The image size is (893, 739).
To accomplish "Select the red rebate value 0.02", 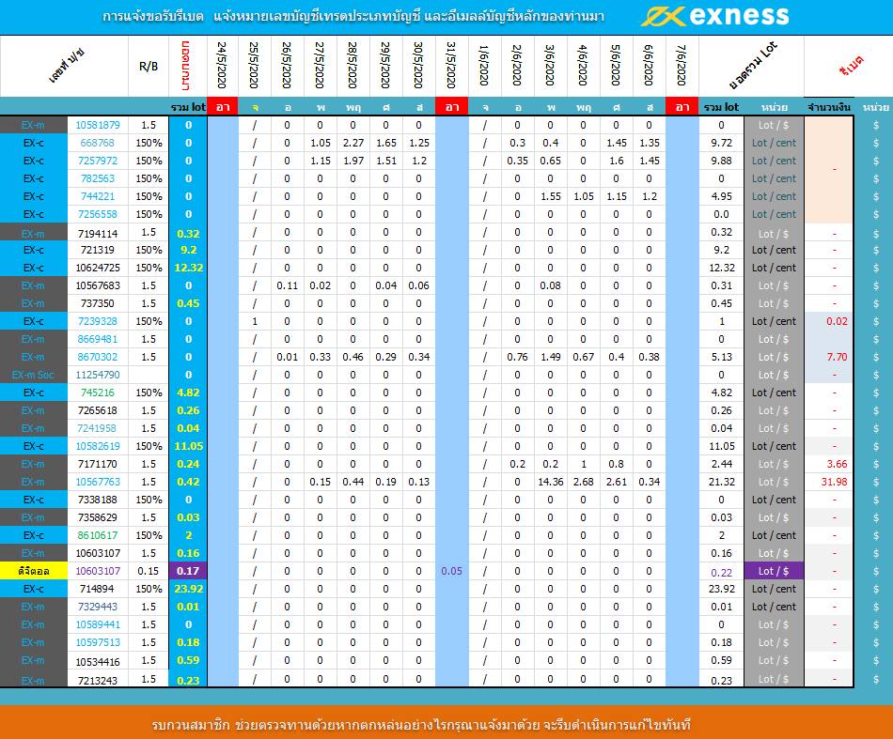I will coord(837,321).
